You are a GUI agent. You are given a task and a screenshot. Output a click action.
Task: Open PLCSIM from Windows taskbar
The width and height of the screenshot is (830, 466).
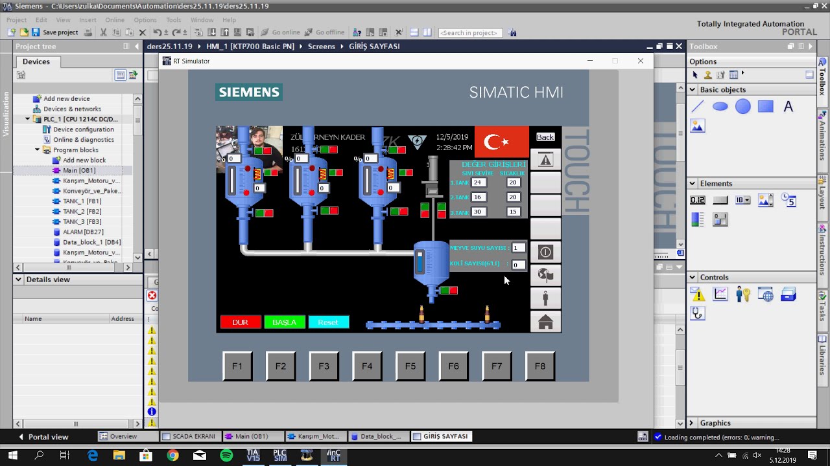(x=279, y=456)
